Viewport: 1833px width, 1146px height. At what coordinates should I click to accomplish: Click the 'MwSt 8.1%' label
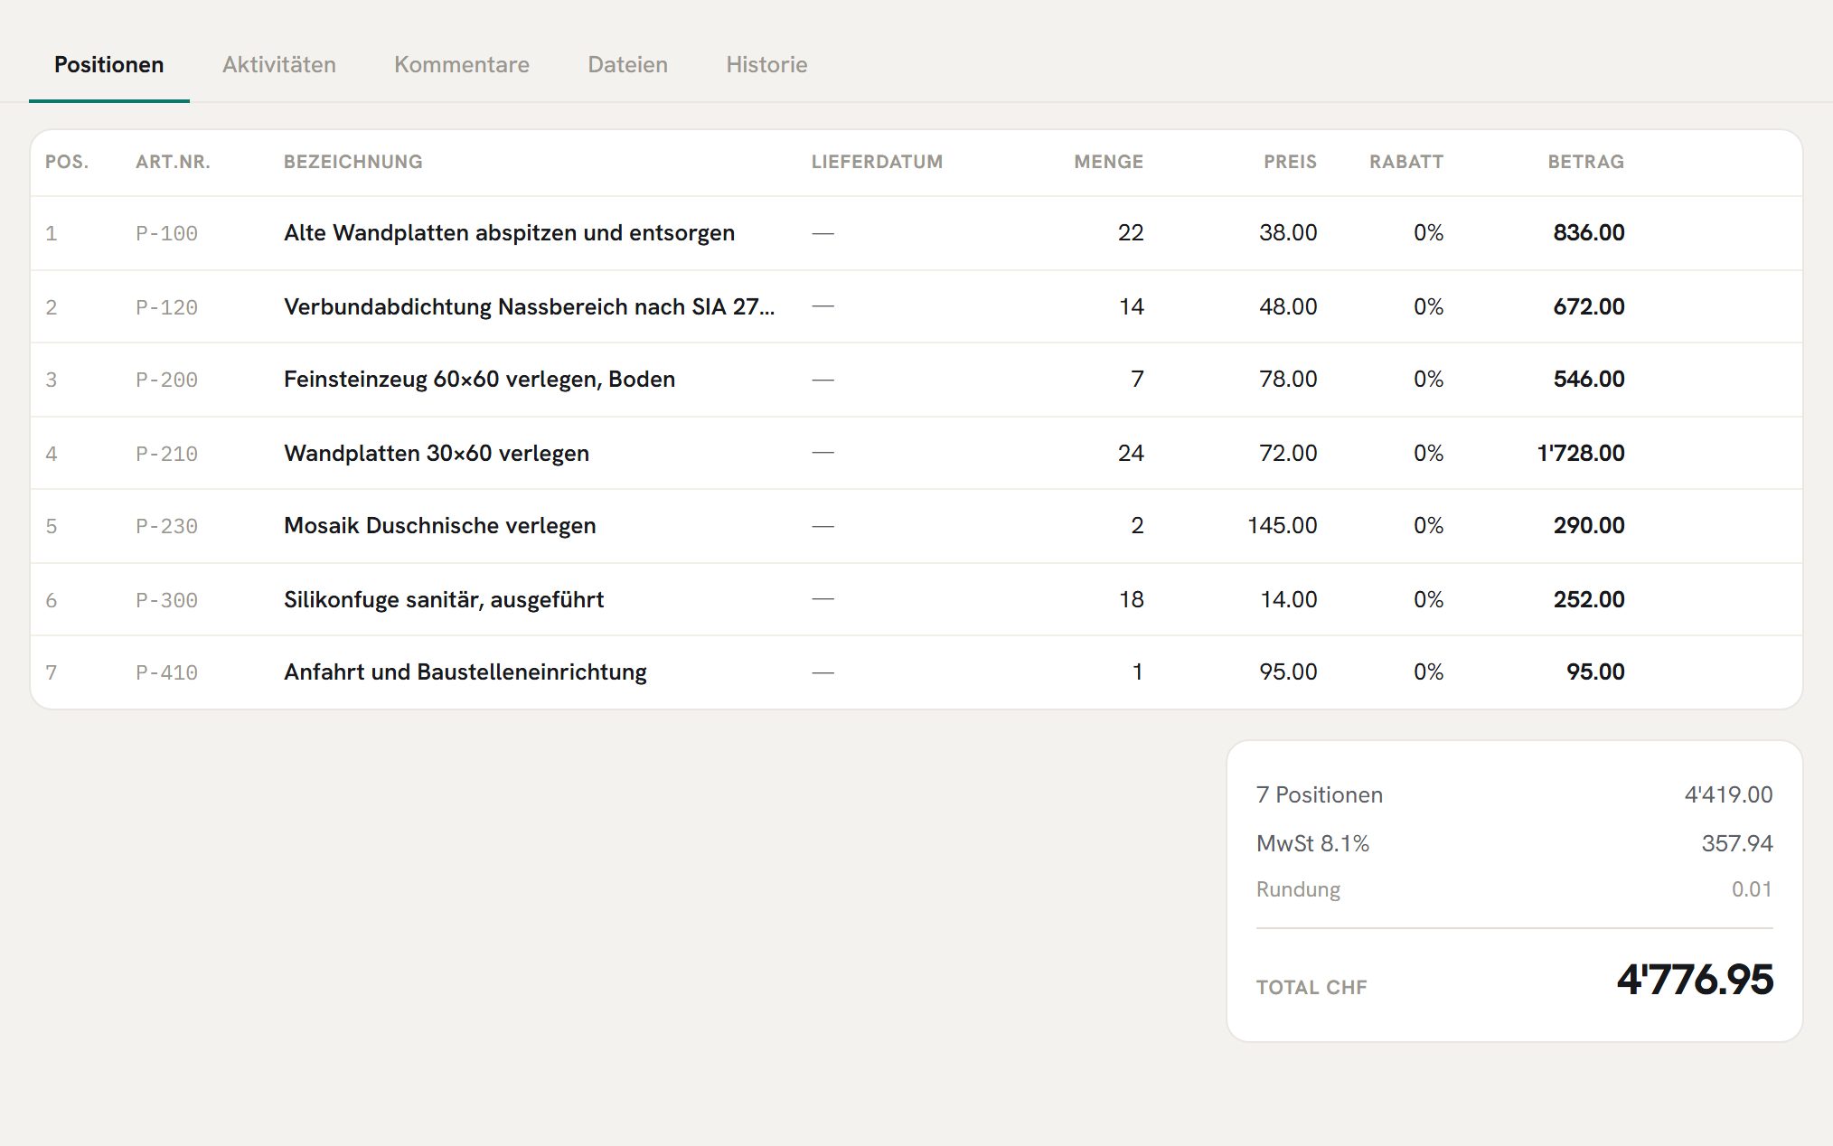[x=1312, y=844]
